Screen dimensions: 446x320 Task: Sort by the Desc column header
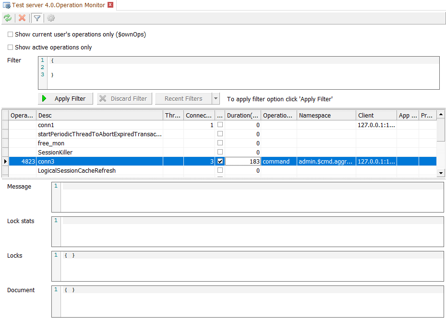coord(99,116)
